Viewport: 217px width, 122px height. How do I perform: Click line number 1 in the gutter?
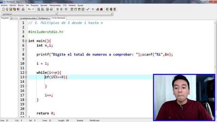tap(23, 23)
